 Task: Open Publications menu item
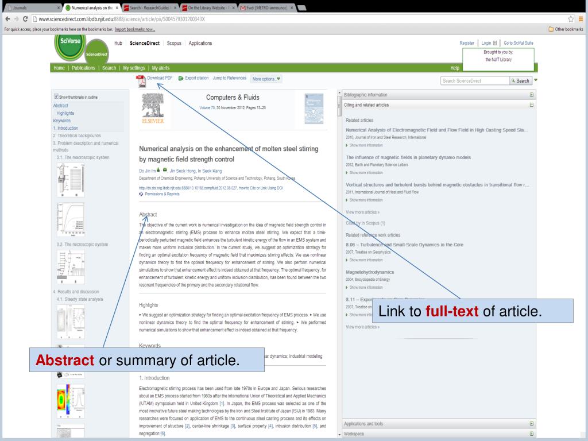click(x=83, y=68)
